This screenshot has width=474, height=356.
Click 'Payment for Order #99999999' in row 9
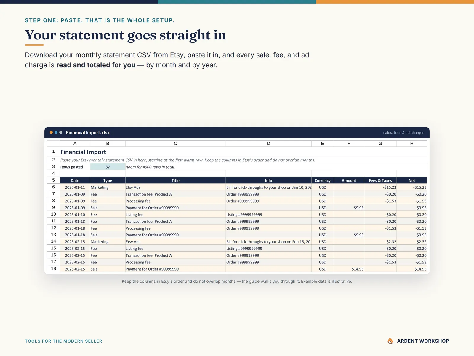[175, 208]
